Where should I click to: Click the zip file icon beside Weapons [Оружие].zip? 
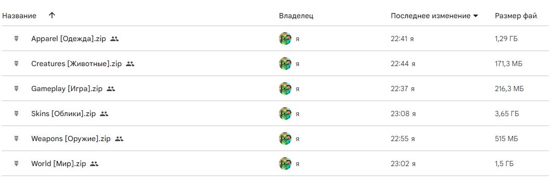16,139
